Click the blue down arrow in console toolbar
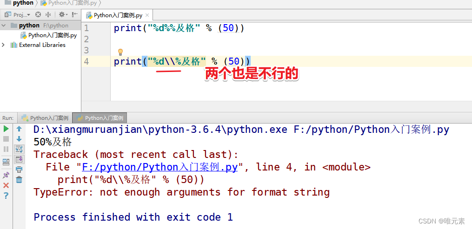472x229 pixels. tap(19, 139)
